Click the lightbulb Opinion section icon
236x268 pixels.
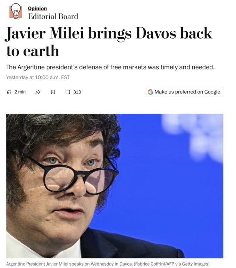16,11
